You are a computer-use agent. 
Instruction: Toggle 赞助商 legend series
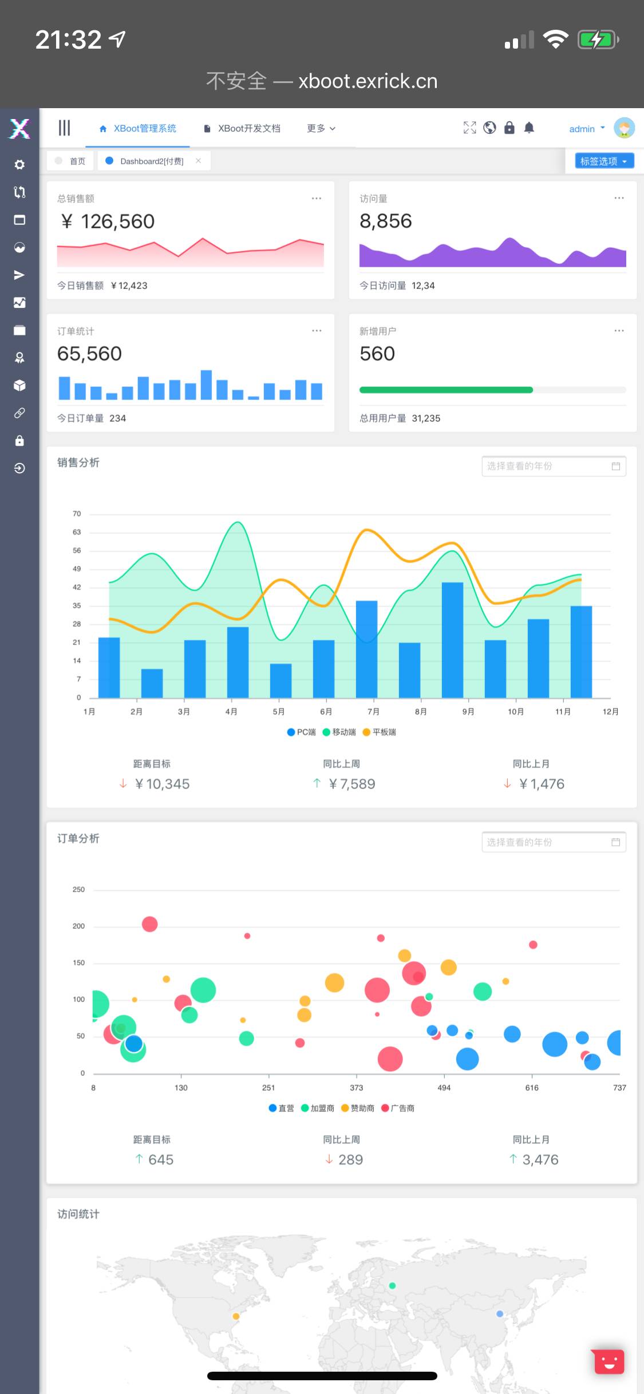[x=358, y=1108]
